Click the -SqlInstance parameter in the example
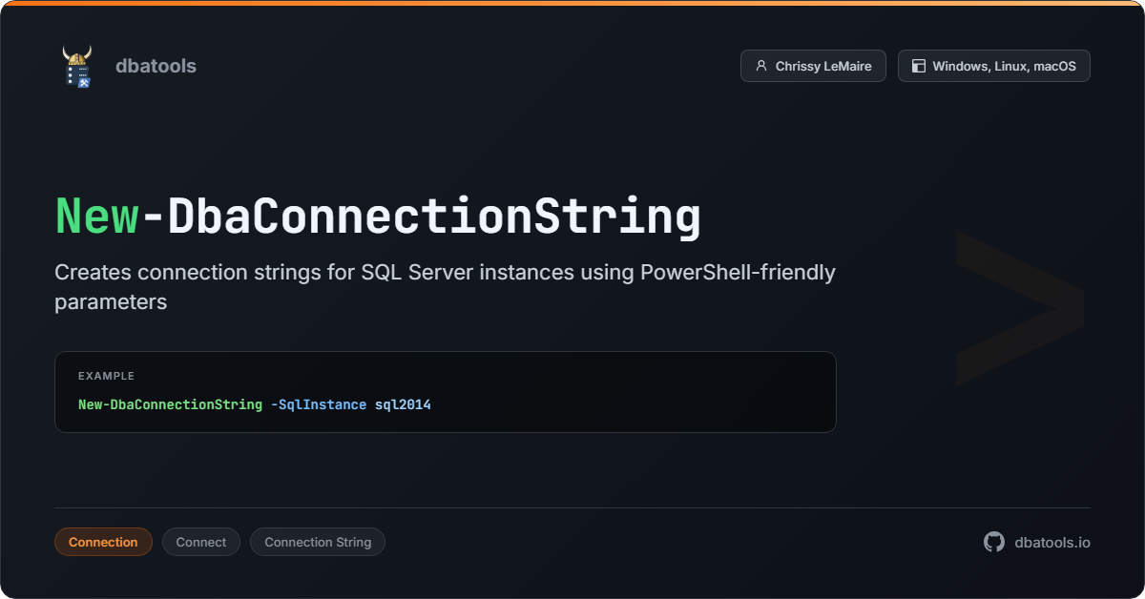This screenshot has height=599, width=1145. pos(318,404)
